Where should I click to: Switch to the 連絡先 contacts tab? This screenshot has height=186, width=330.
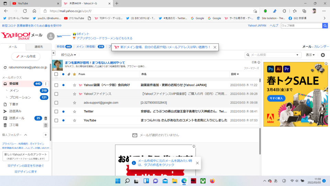point(38,46)
